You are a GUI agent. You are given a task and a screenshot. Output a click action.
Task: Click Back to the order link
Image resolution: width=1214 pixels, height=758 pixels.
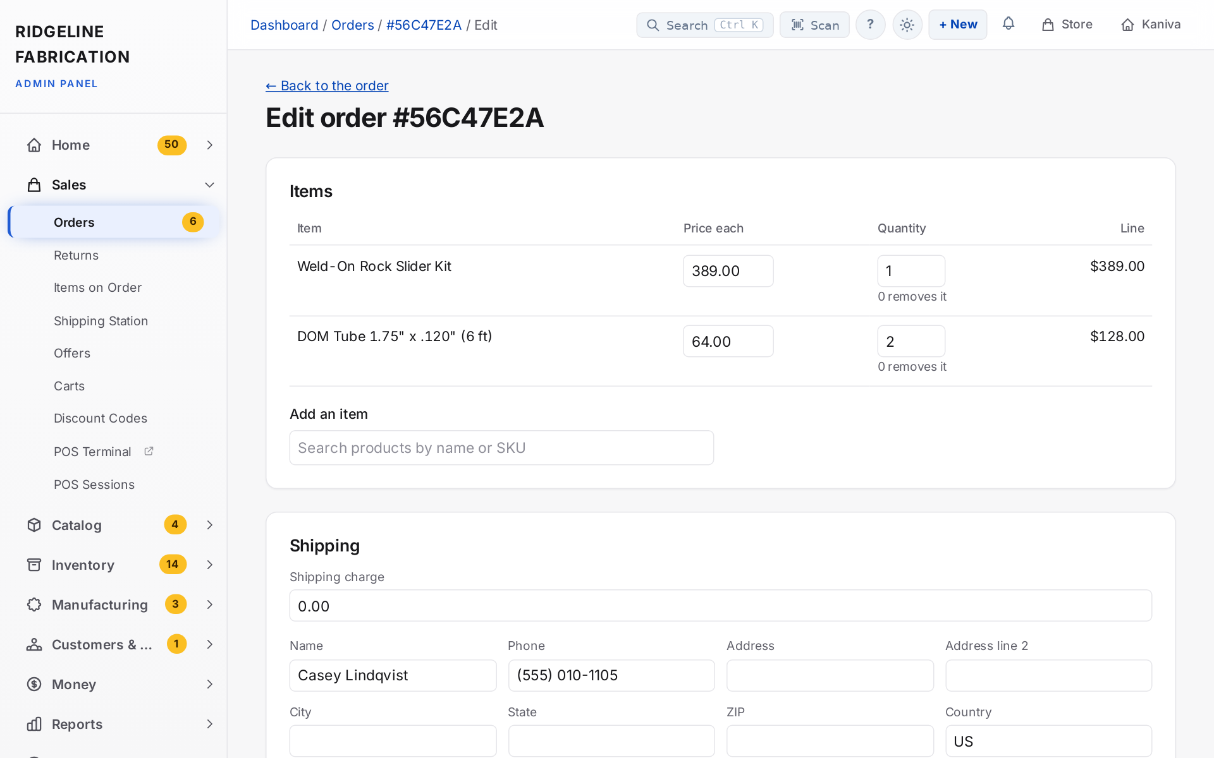click(x=327, y=86)
